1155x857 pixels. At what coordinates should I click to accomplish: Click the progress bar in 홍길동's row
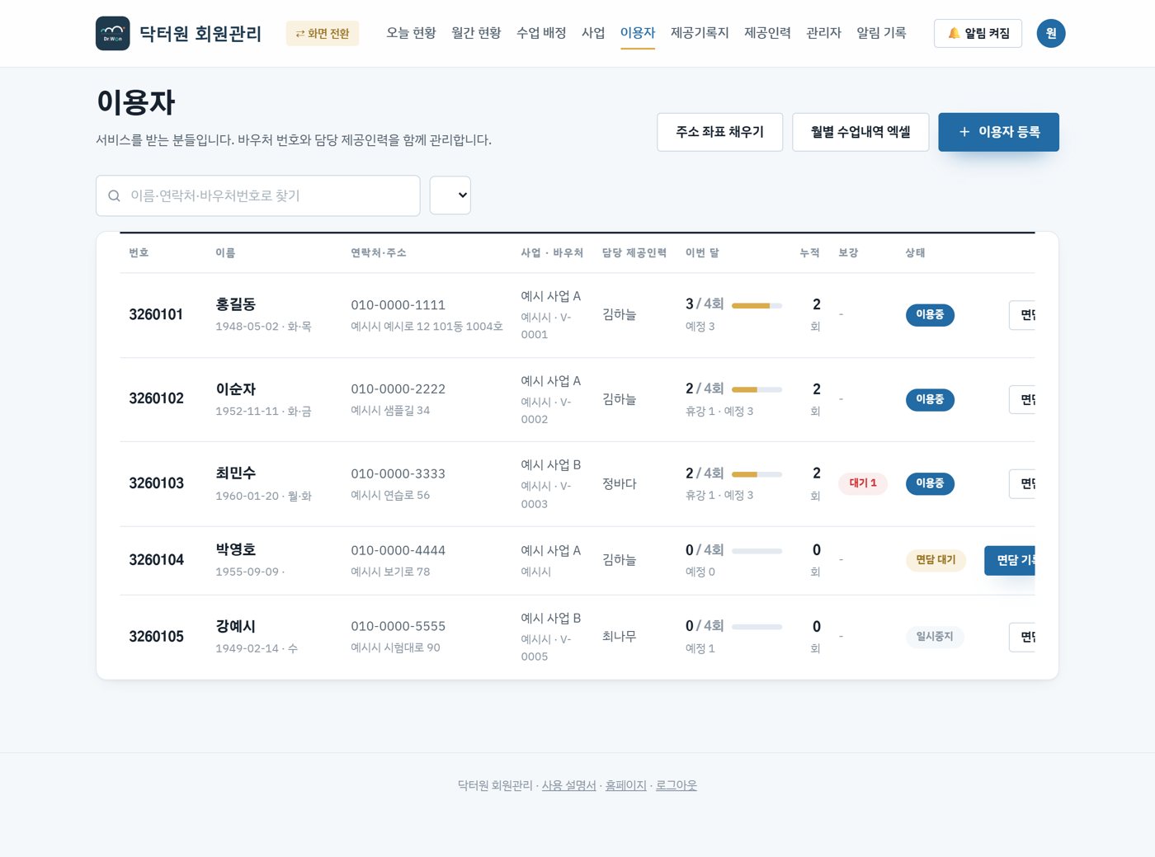coord(757,305)
